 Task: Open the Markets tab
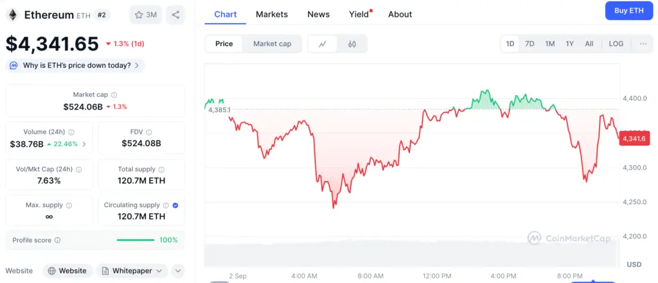(272, 14)
